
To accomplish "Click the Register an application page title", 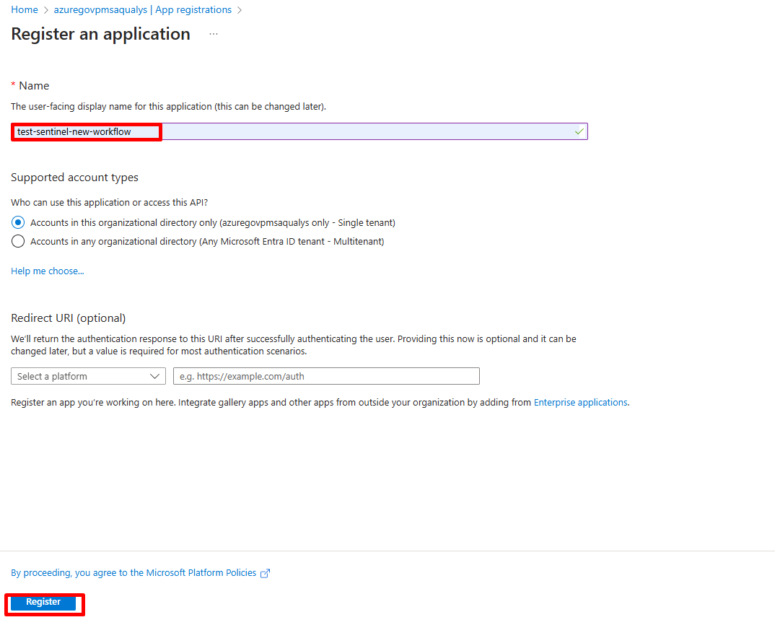I will [x=101, y=34].
